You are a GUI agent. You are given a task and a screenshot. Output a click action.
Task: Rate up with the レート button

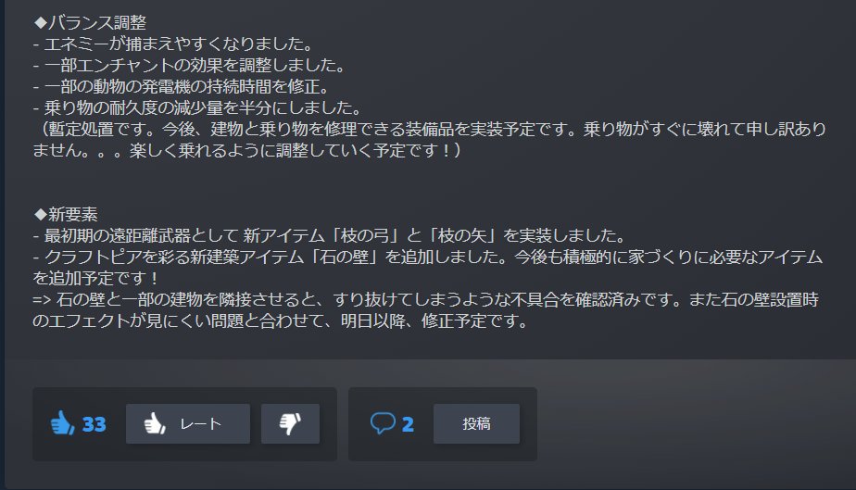188,424
